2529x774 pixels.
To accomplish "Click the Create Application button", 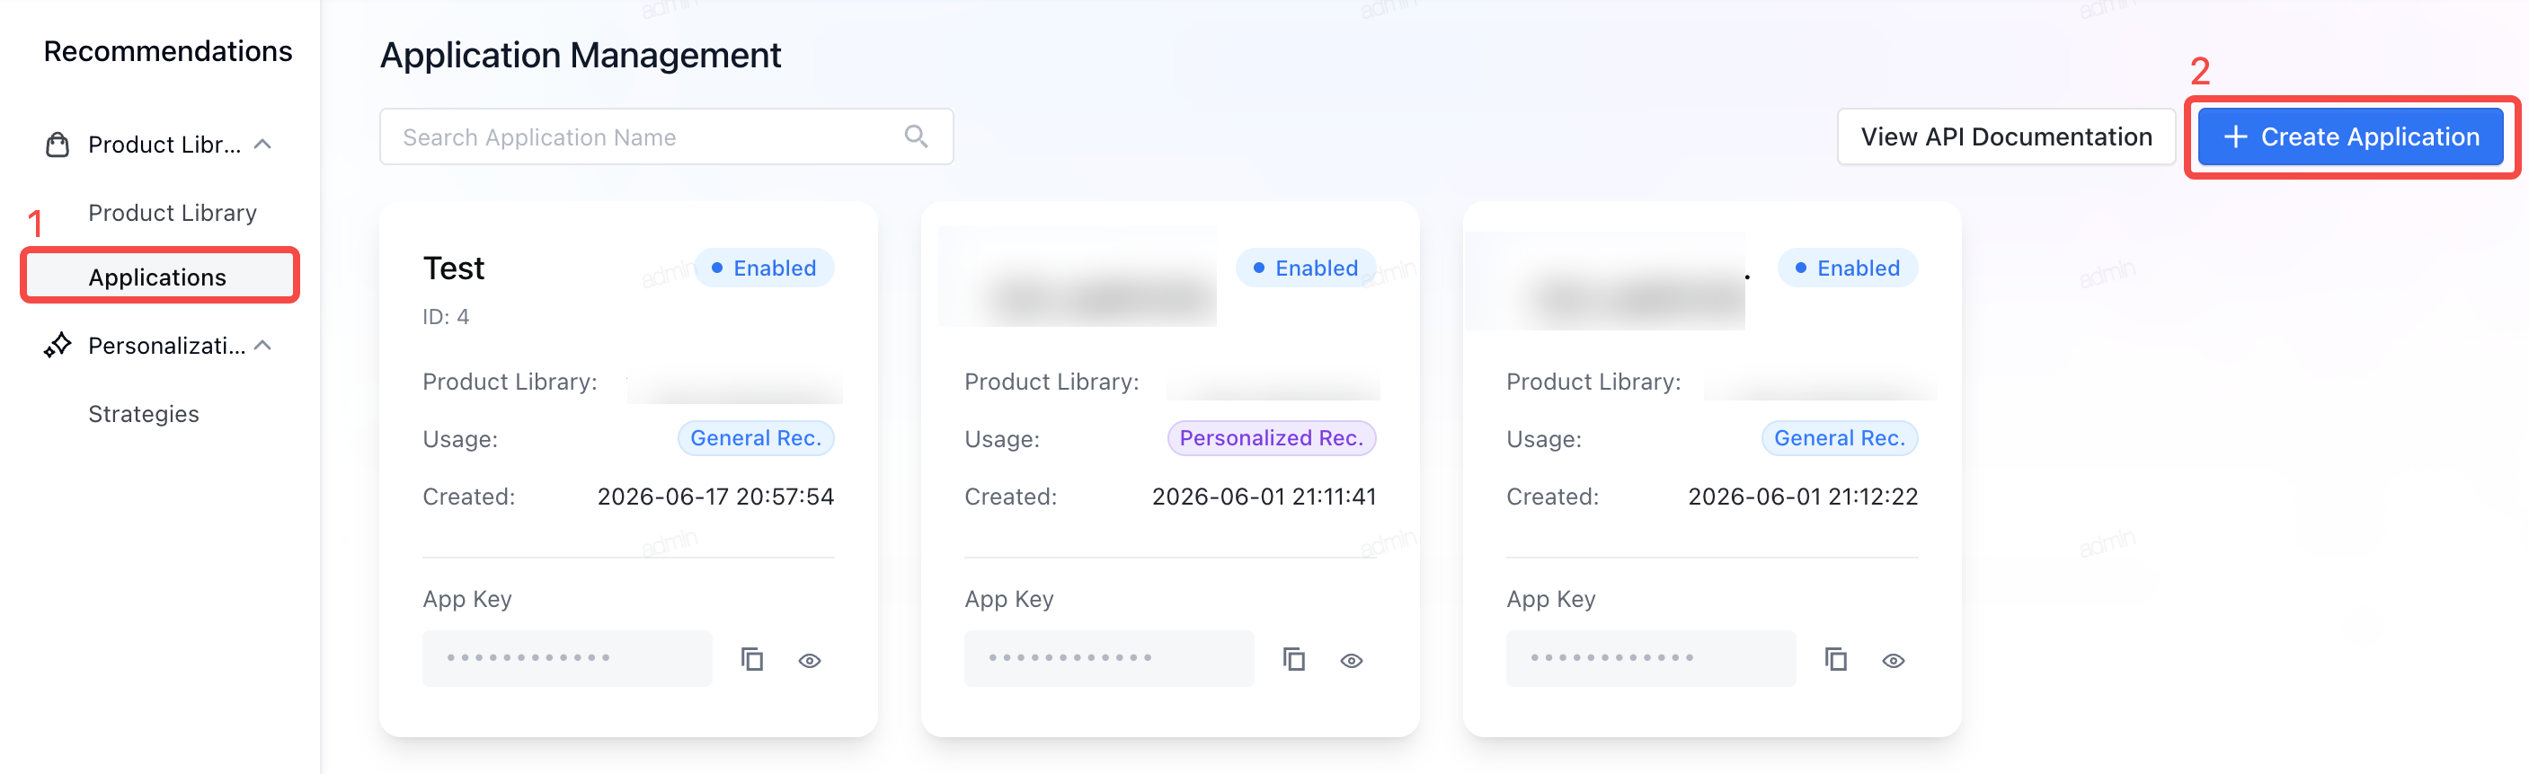I will (2350, 136).
